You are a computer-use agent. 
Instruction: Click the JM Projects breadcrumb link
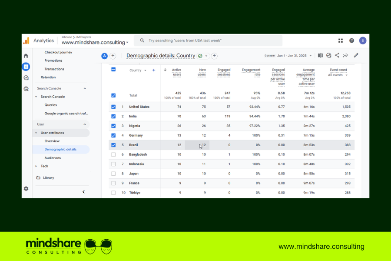point(83,37)
